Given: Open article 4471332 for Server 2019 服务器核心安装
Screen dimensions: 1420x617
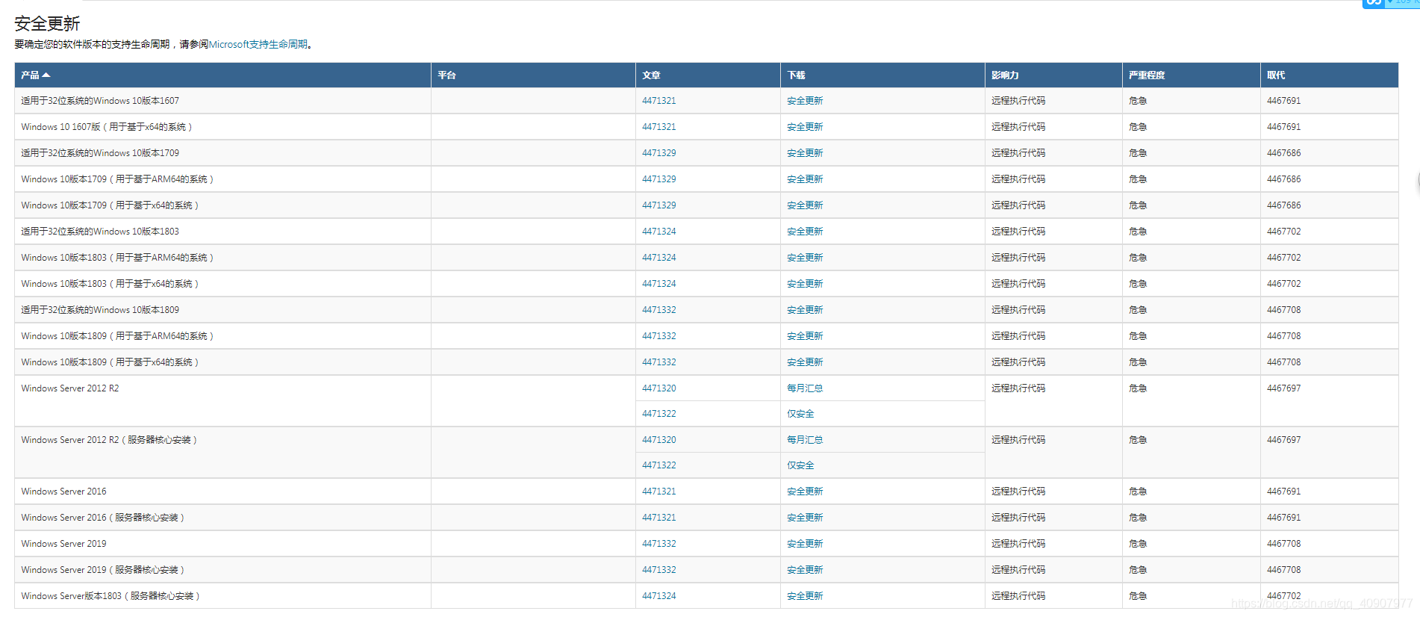Looking at the screenshot, I should 659,570.
